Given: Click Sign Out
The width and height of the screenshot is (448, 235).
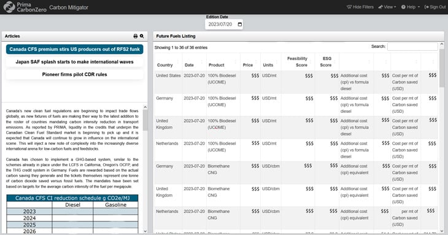Looking at the screenshot, I should pos(435,7).
